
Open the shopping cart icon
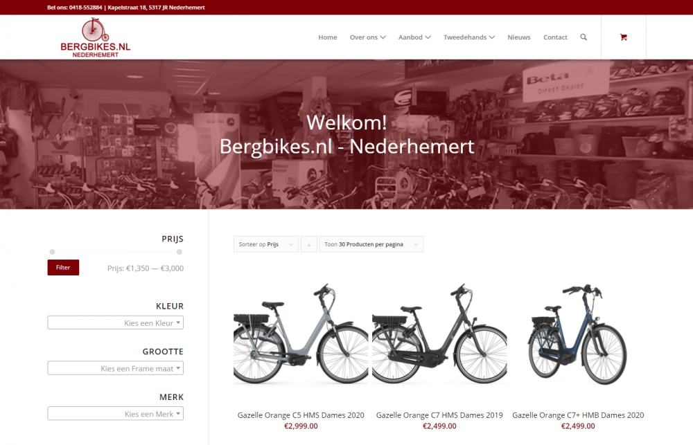coord(623,37)
